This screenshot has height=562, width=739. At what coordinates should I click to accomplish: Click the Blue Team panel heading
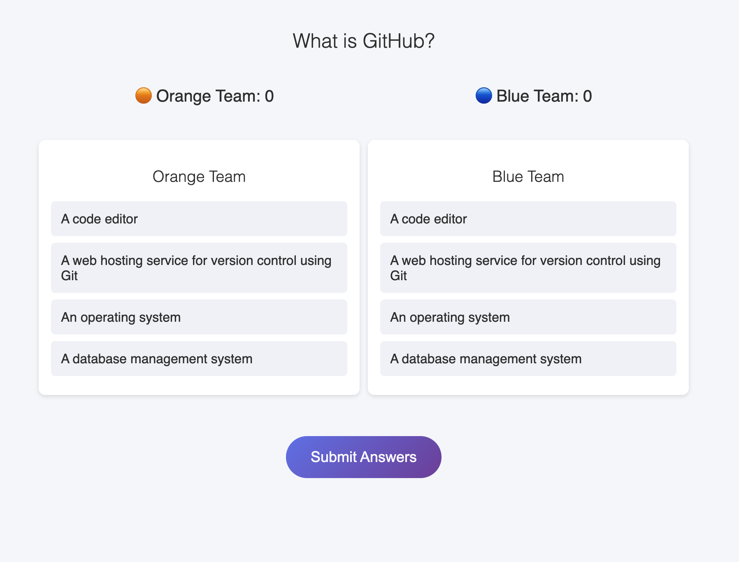tap(528, 176)
